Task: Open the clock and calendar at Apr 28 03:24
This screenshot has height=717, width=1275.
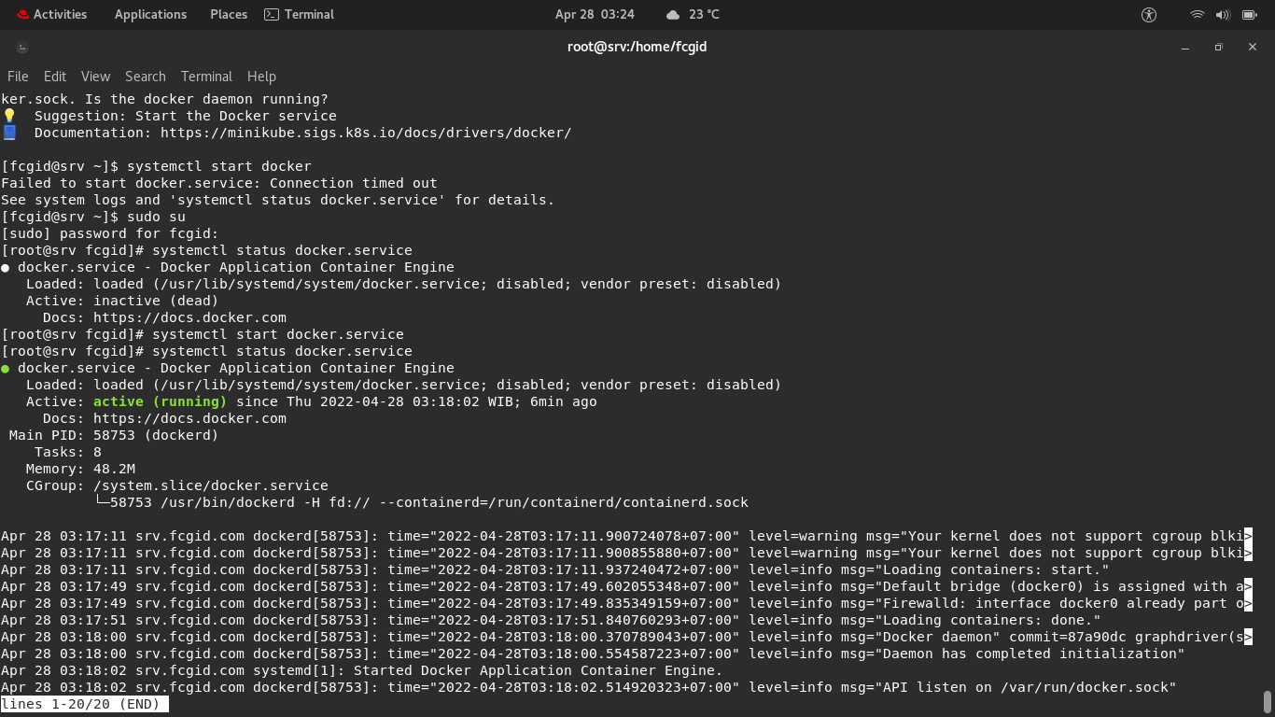Action: pyautogui.click(x=595, y=14)
